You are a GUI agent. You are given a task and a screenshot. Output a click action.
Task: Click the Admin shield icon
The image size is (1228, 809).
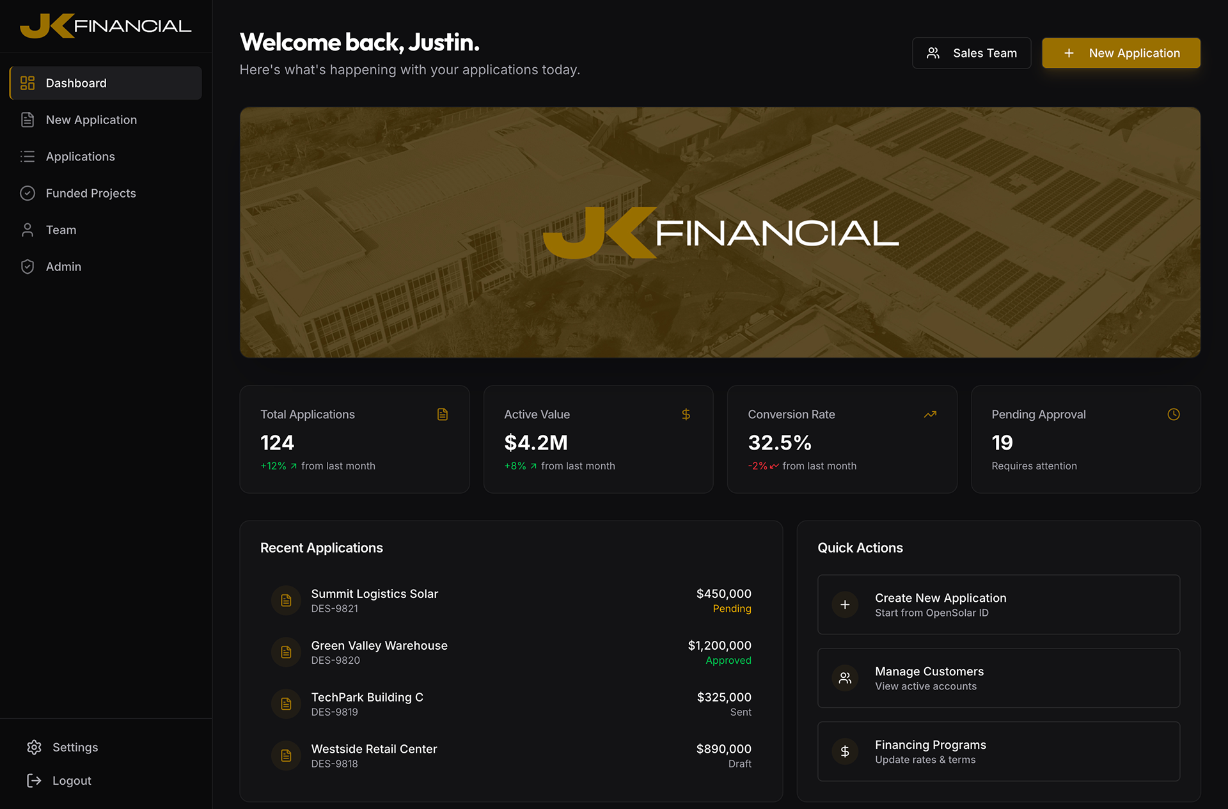click(28, 267)
